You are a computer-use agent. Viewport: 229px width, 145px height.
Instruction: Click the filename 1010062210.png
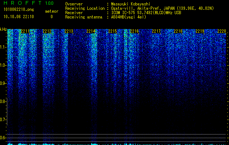tap(19, 10)
